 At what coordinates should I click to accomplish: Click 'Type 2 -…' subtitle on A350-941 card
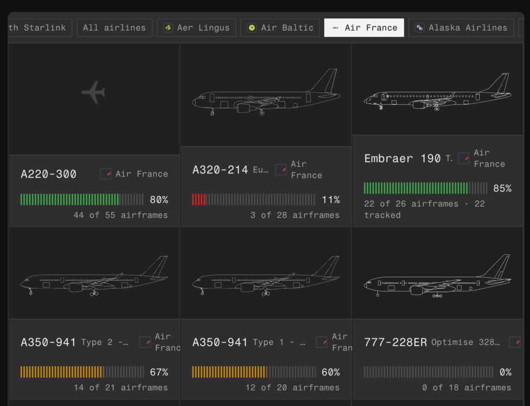105,342
